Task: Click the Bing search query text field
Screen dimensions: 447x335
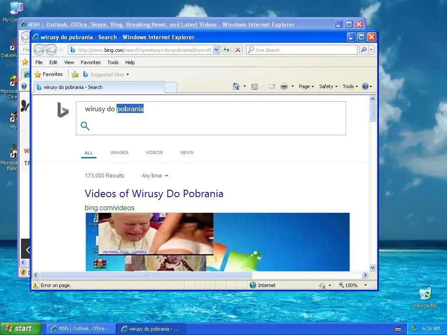Action: coord(211,109)
